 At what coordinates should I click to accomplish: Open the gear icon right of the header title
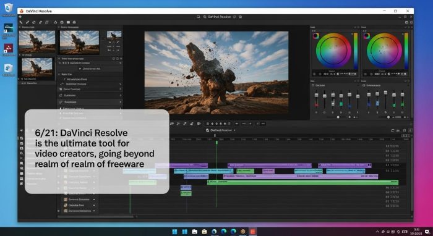[x=240, y=17]
